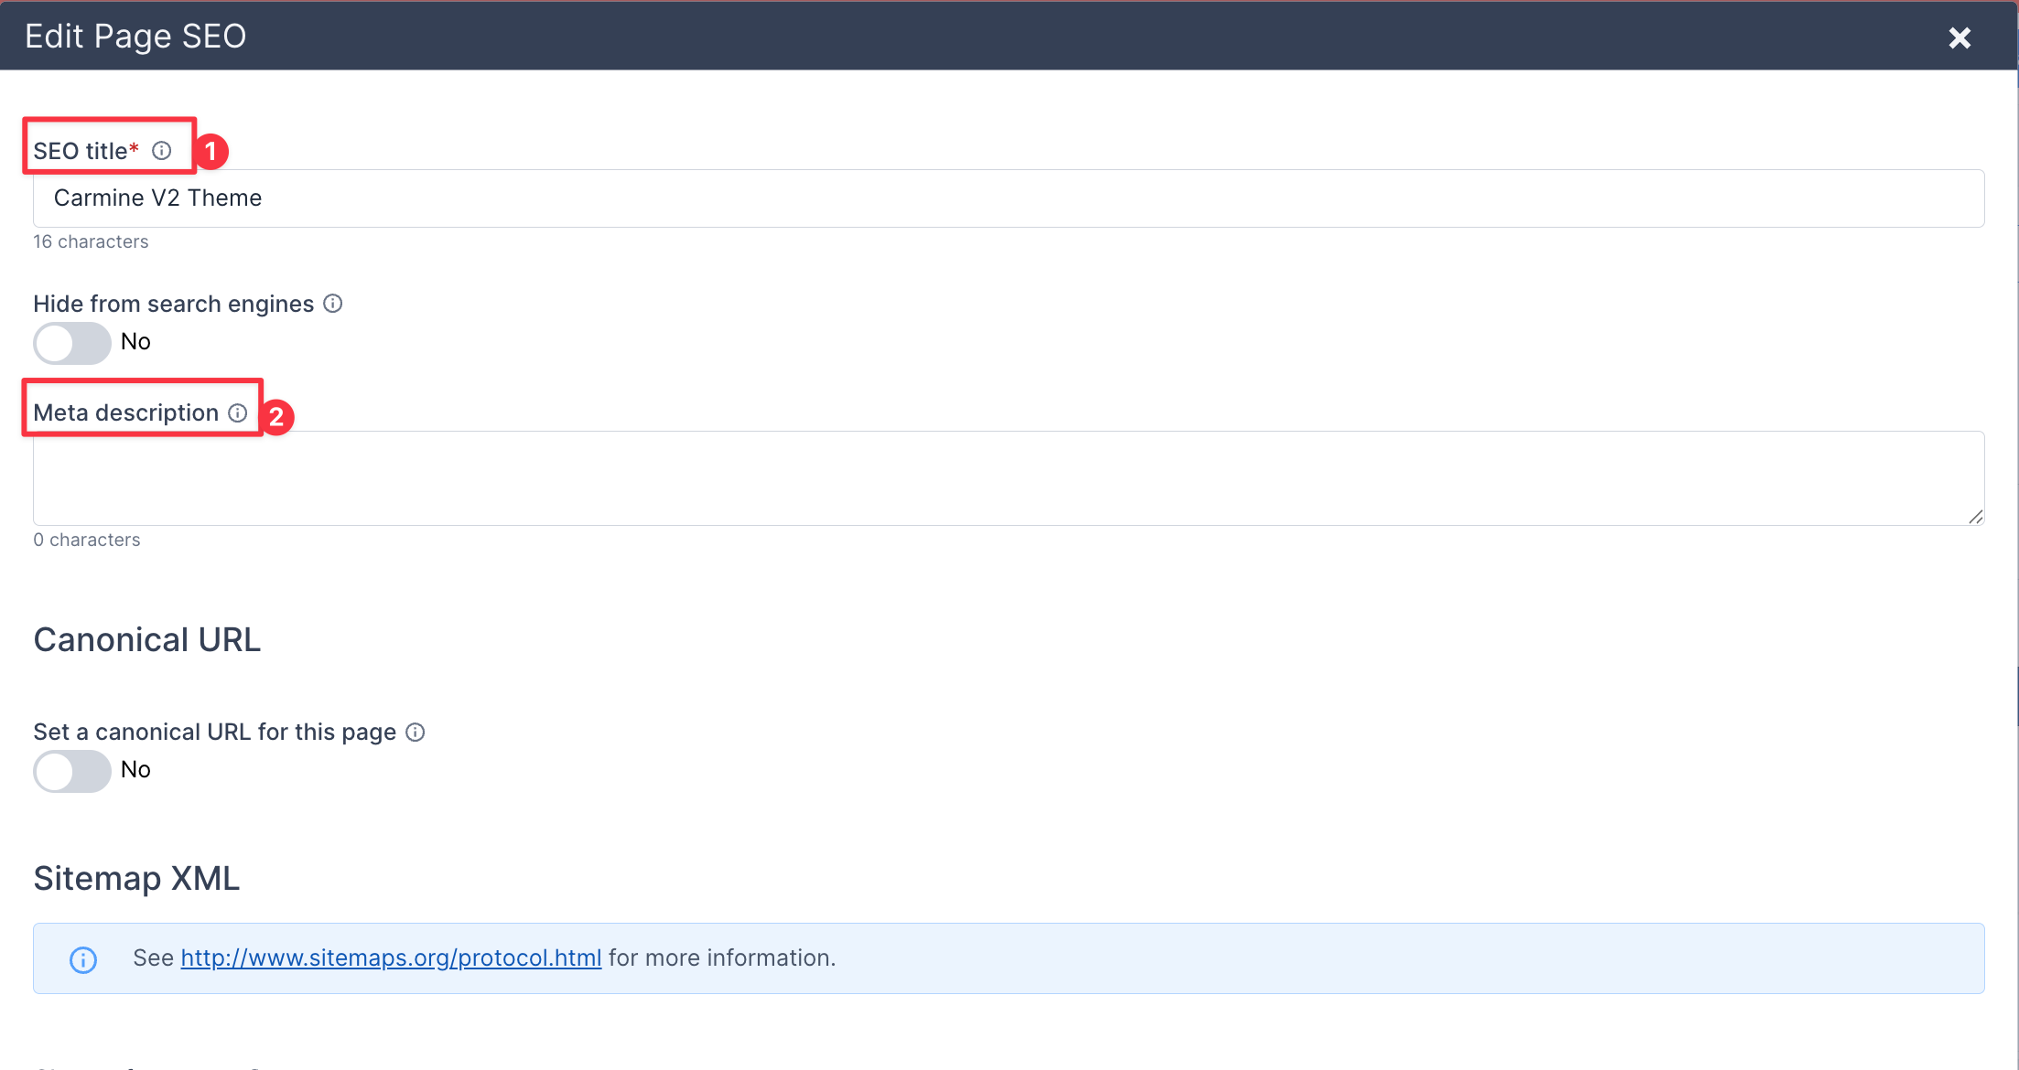2019x1070 pixels.
Task: Click the No label under Hide from search engines
Action: pyautogui.click(x=135, y=342)
